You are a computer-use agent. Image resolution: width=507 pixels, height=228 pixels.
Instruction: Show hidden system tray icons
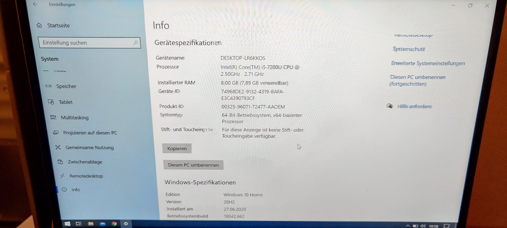pos(408,226)
